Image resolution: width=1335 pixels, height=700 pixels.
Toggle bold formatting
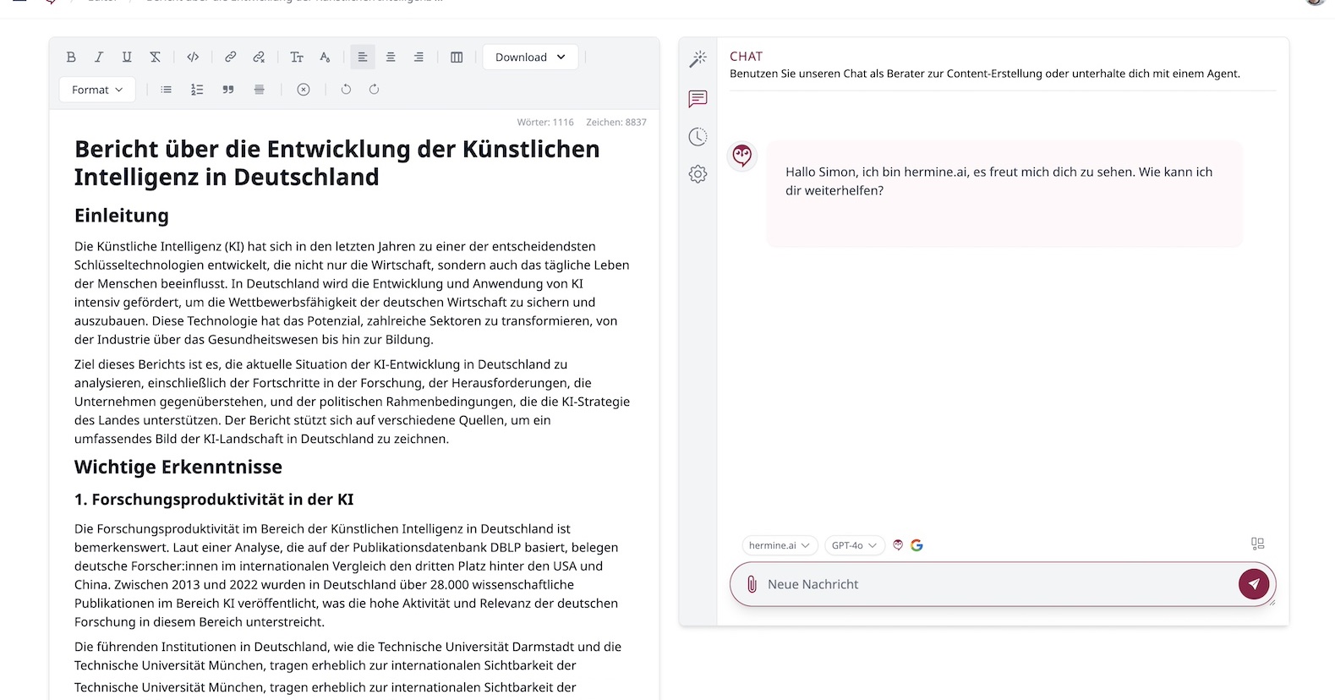click(71, 57)
